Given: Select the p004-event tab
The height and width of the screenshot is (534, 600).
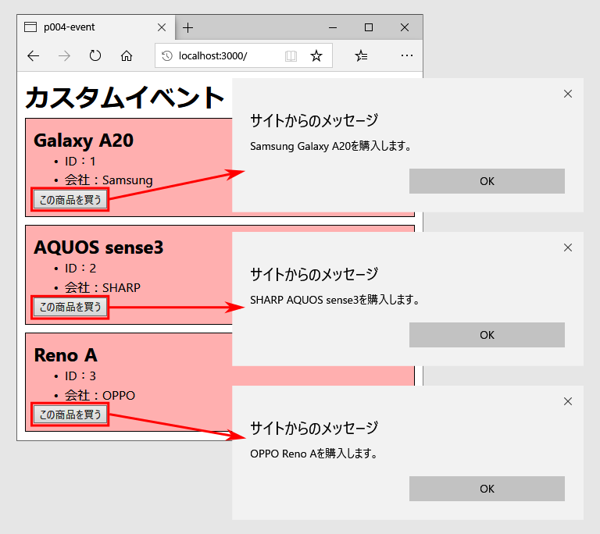Looking at the screenshot, I should pyautogui.click(x=96, y=27).
